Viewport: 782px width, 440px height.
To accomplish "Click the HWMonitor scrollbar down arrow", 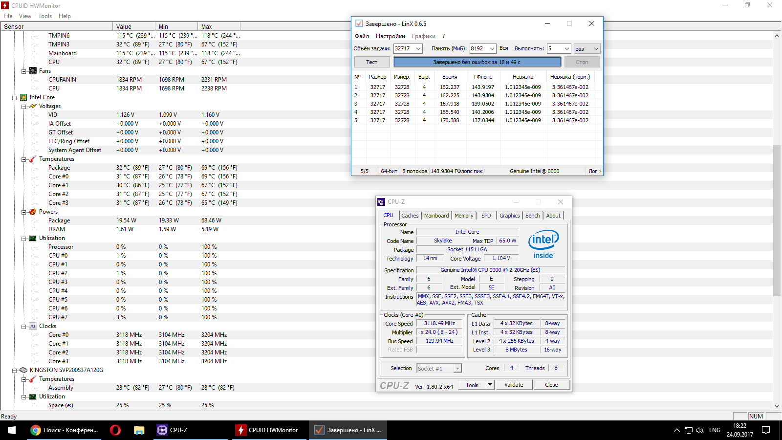I will point(777,406).
